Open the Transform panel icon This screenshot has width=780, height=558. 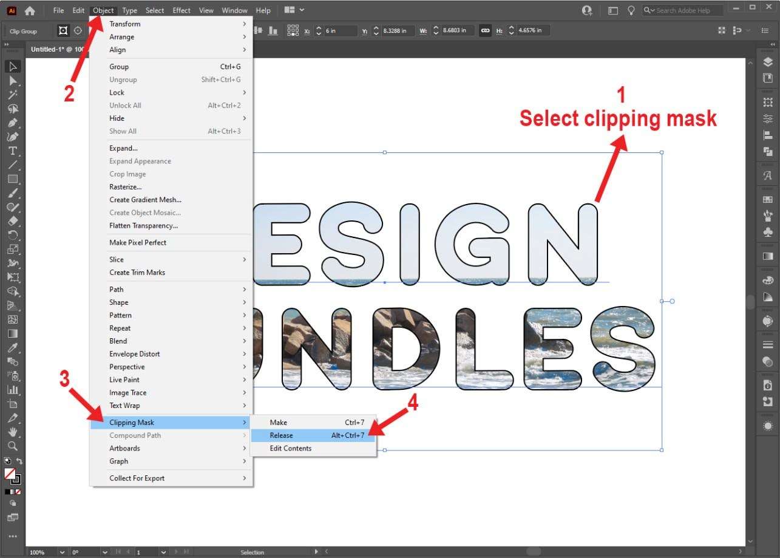click(x=768, y=103)
